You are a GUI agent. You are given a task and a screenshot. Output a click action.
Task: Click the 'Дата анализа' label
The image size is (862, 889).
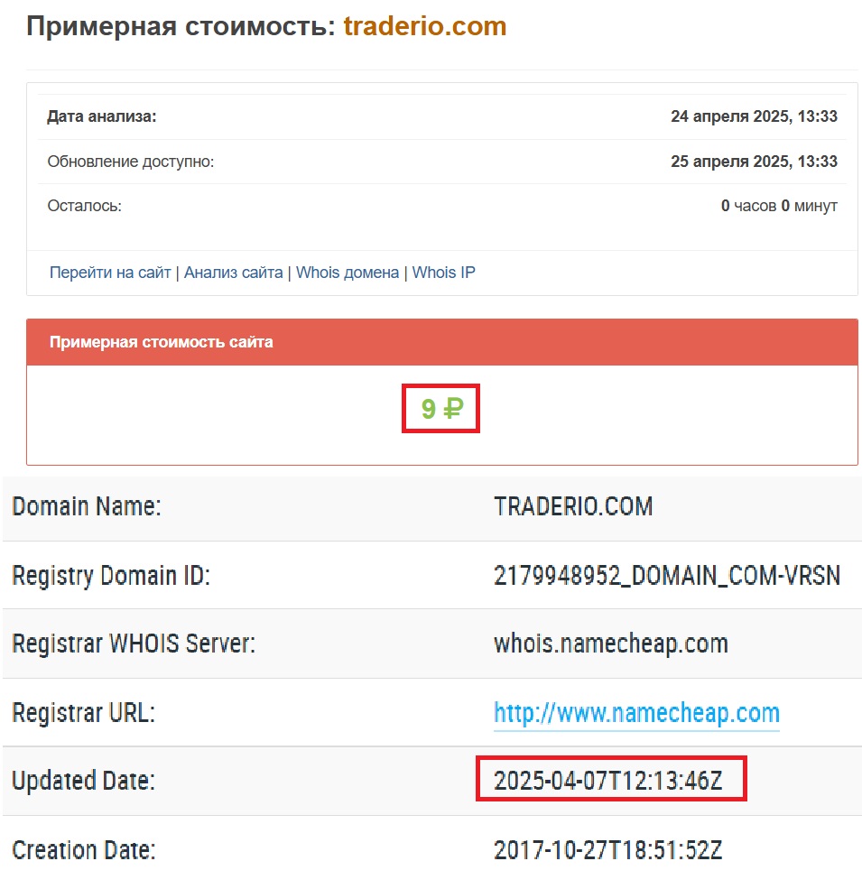tap(102, 116)
